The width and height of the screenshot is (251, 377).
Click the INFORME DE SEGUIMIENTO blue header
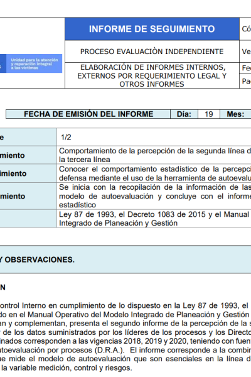pos(152,29)
